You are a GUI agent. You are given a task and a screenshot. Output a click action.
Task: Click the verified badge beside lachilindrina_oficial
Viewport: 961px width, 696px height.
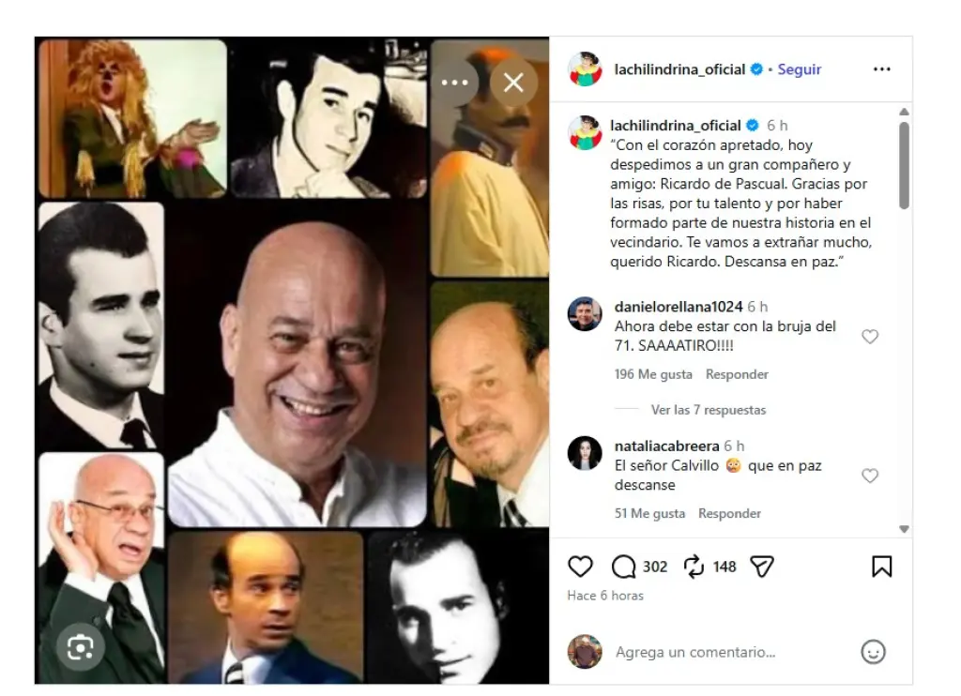[x=758, y=68]
